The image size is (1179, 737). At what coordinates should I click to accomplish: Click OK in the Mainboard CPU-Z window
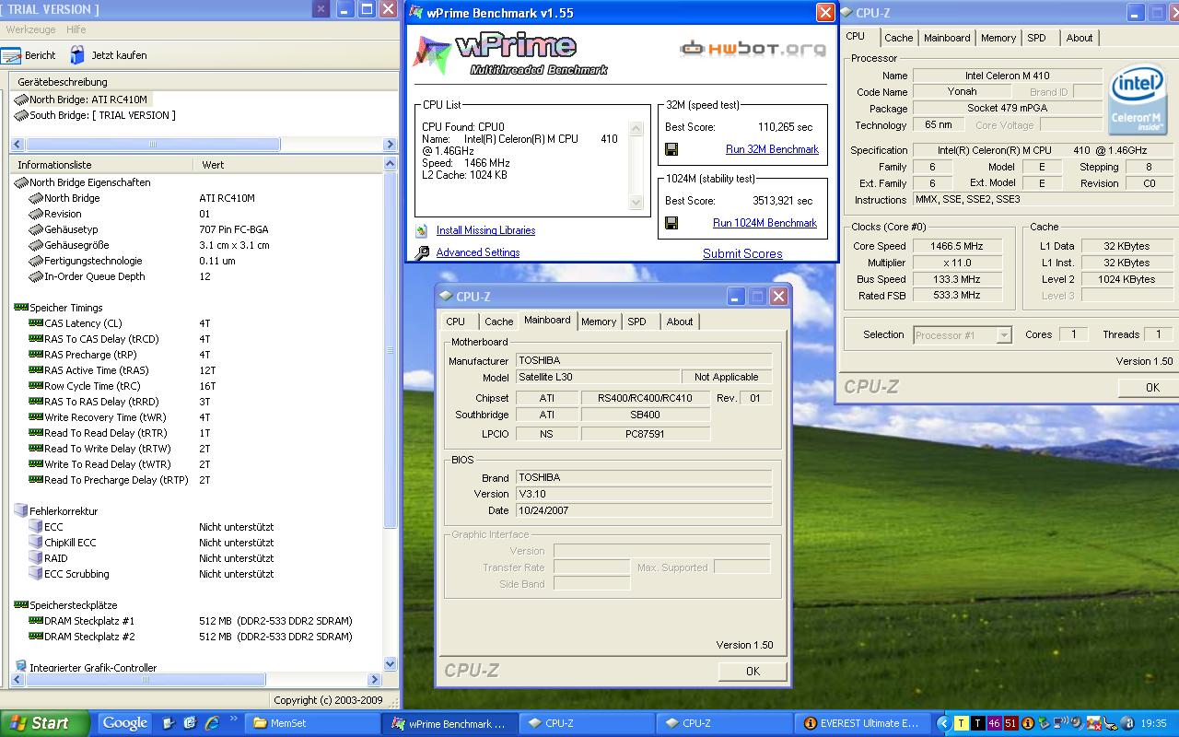click(x=753, y=671)
